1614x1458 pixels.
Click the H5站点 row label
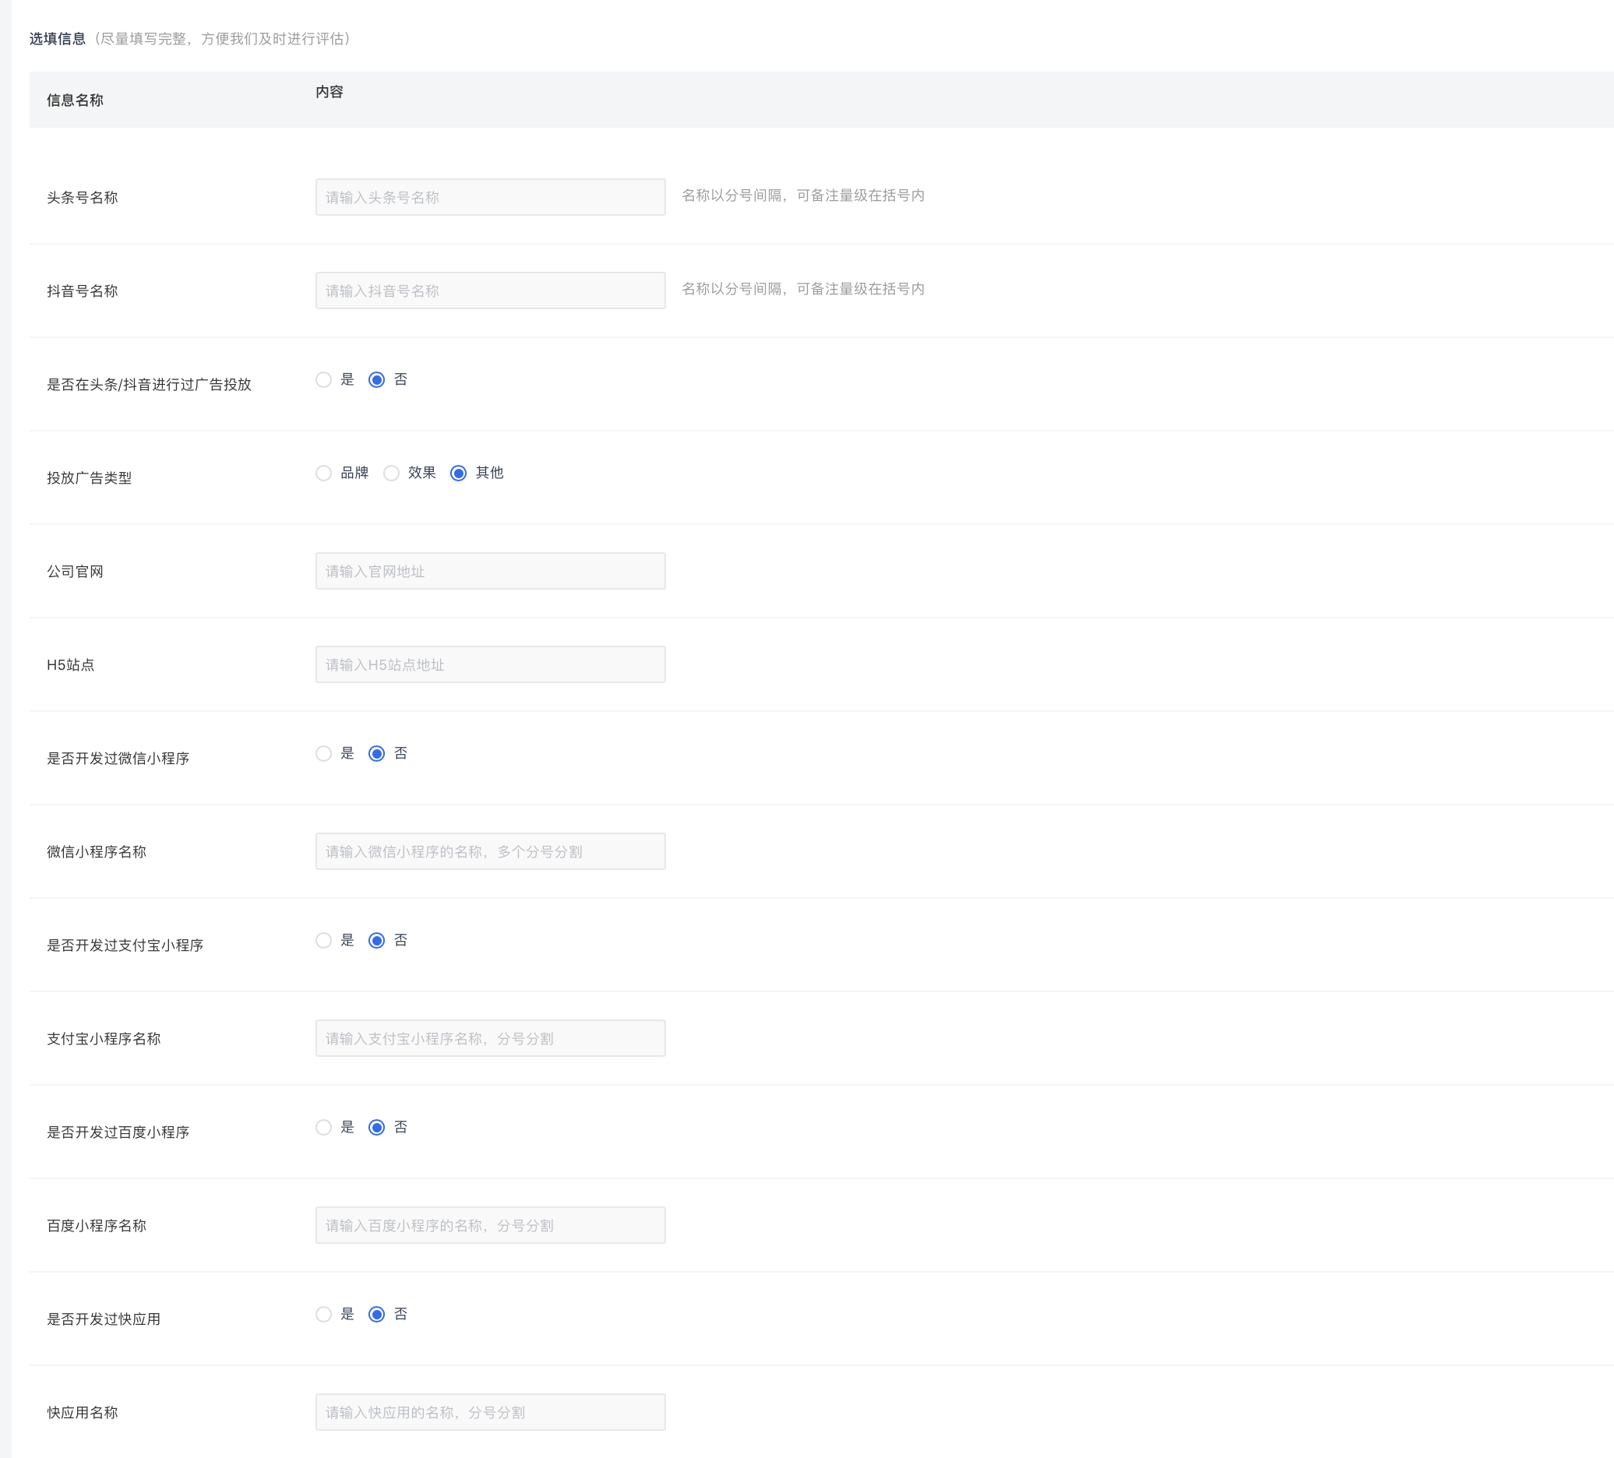[x=70, y=665]
